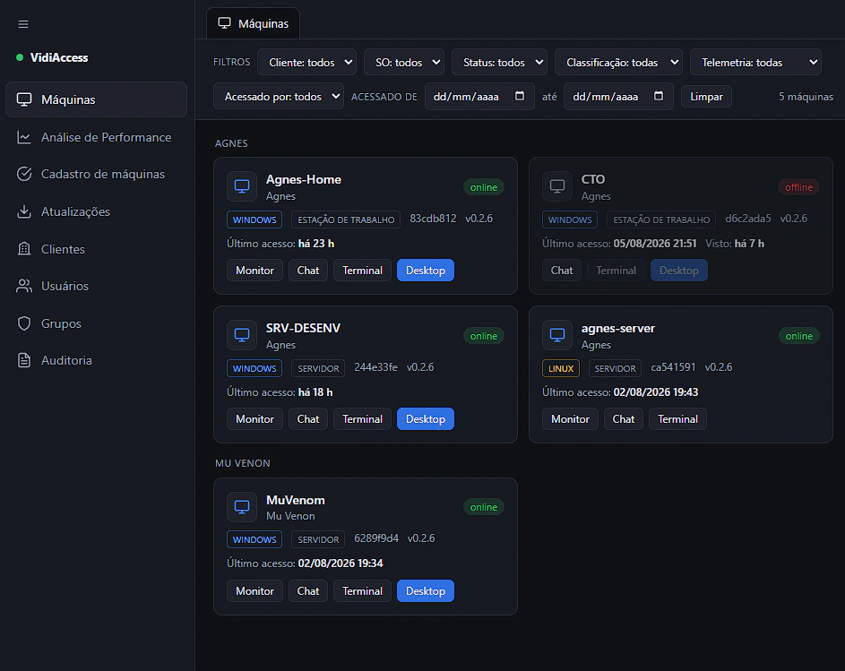Open Cadastro de máquinas in sidebar
This screenshot has height=671, width=845.
tap(97, 174)
